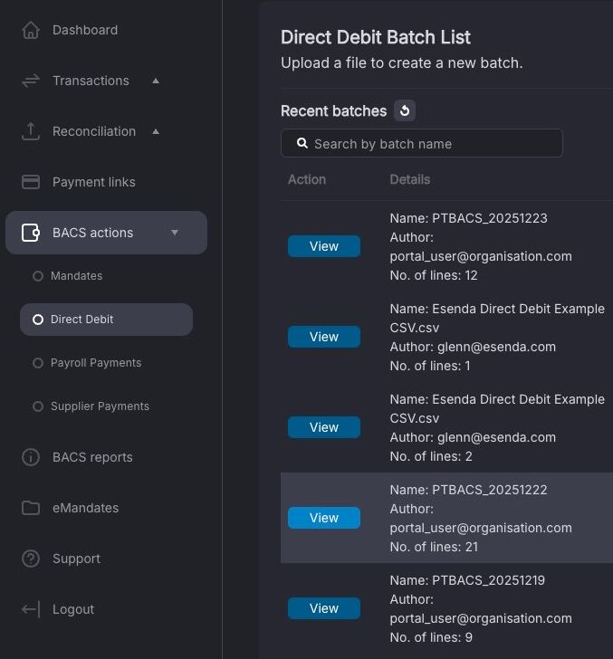Image resolution: width=613 pixels, height=659 pixels.
Task: Refresh the Recent batches list
Action: click(405, 110)
